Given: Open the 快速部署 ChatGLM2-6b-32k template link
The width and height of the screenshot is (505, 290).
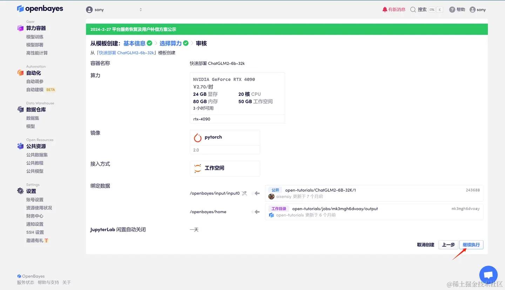Looking at the screenshot, I should tap(127, 53).
